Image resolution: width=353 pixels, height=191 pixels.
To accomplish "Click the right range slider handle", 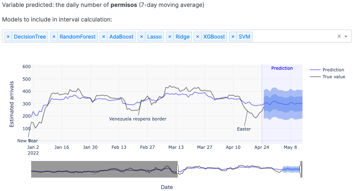I will pyautogui.click(x=301, y=170).
